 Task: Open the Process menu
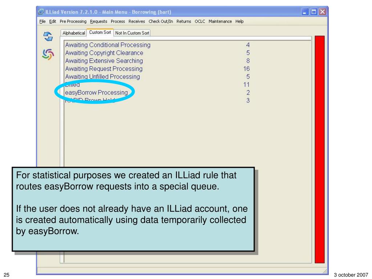click(118, 21)
